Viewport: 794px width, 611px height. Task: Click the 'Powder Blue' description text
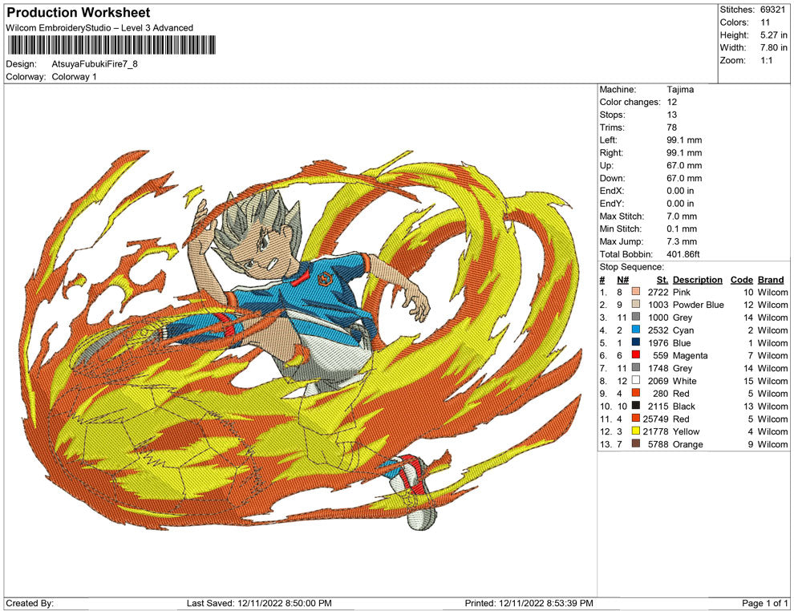pos(699,305)
